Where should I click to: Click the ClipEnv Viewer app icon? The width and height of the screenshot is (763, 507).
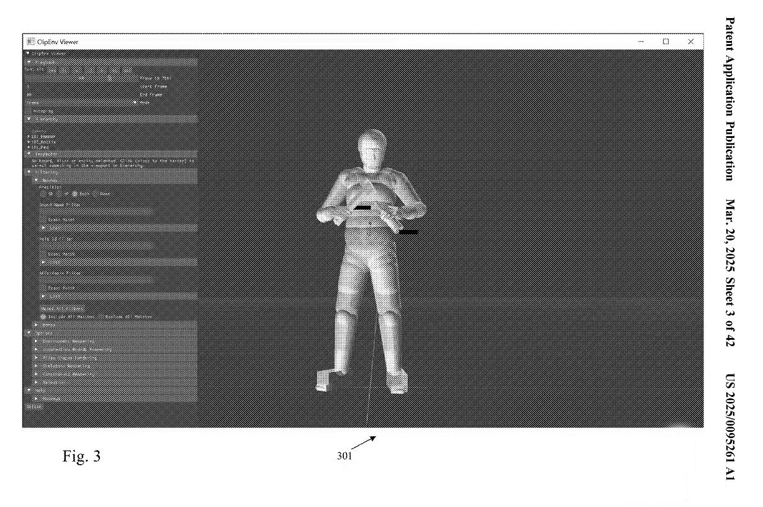click(30, 42)
